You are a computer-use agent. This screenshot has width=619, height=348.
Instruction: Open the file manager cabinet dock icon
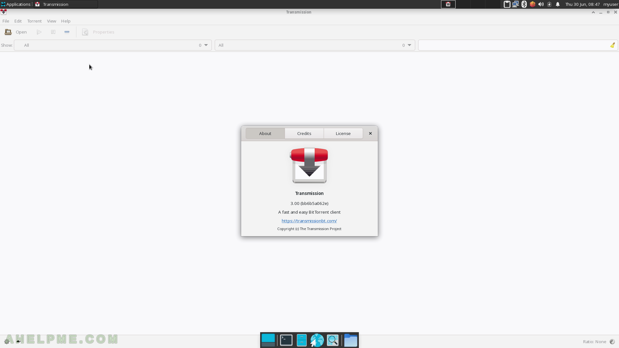tap(302, 340)
